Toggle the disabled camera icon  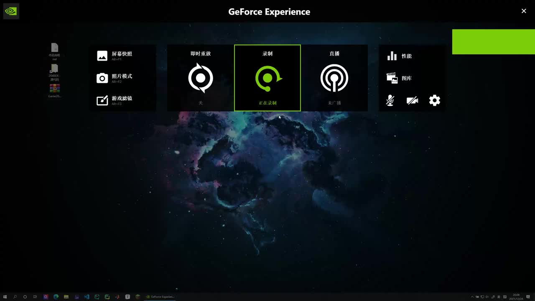[x=412, y=100]
